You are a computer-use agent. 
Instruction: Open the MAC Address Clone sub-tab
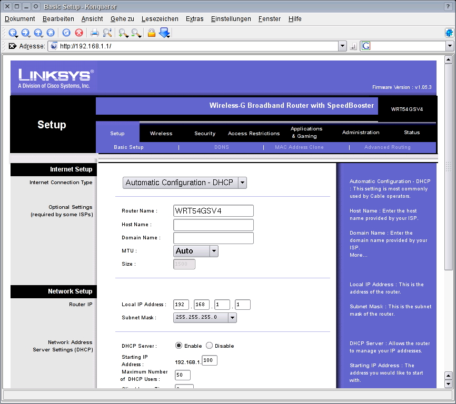[x=299, y=147]
